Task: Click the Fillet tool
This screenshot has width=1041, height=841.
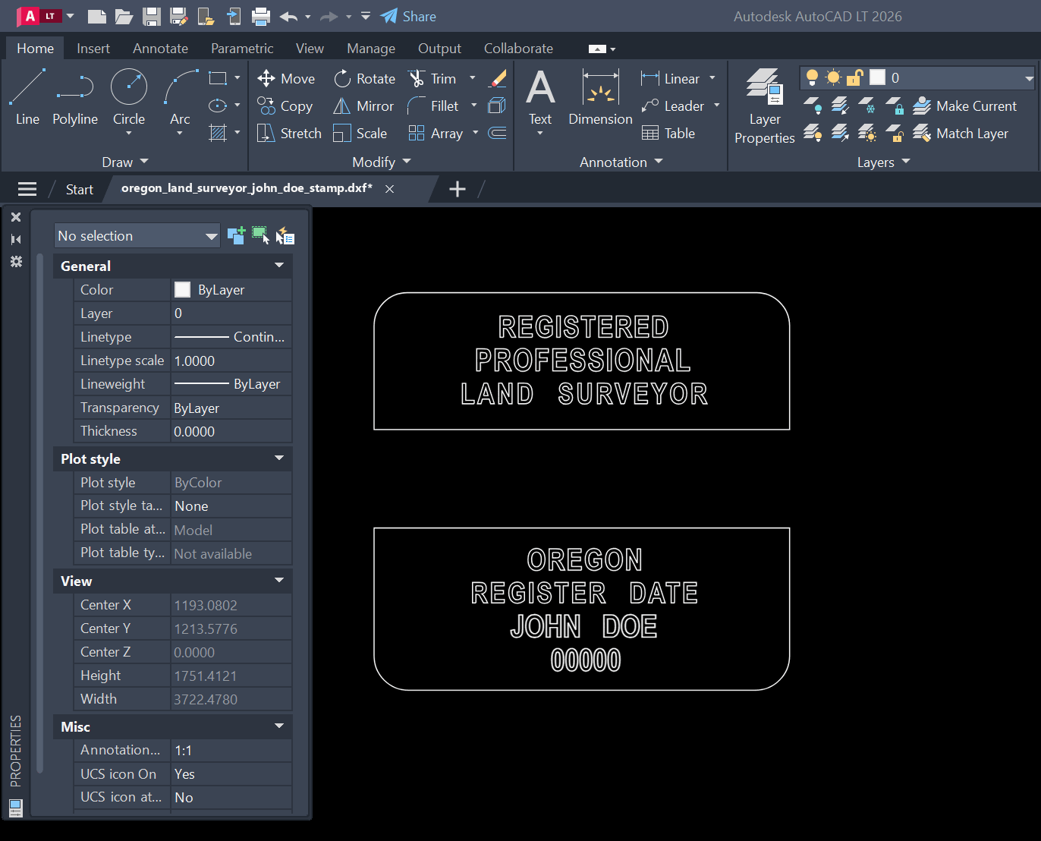Action: [x=433, y=106]
